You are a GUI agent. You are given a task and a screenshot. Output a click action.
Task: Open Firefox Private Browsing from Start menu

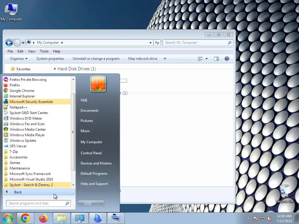click(37, 80)
